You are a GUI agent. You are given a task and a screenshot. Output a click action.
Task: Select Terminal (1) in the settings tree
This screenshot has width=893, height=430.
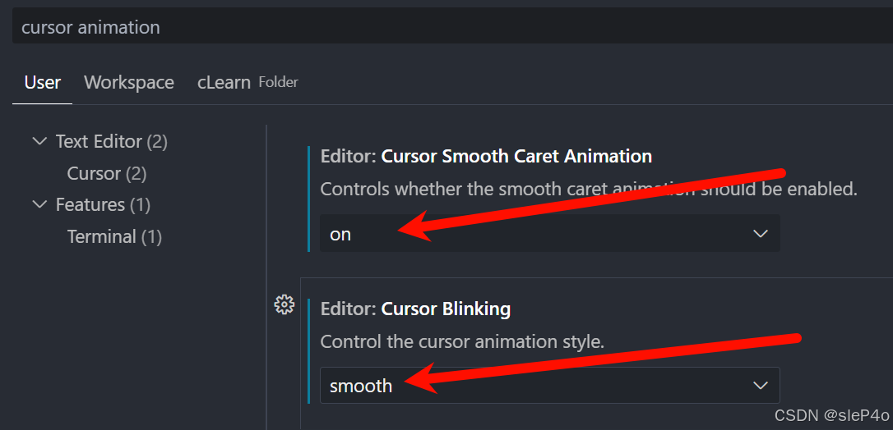click(114, 236)
